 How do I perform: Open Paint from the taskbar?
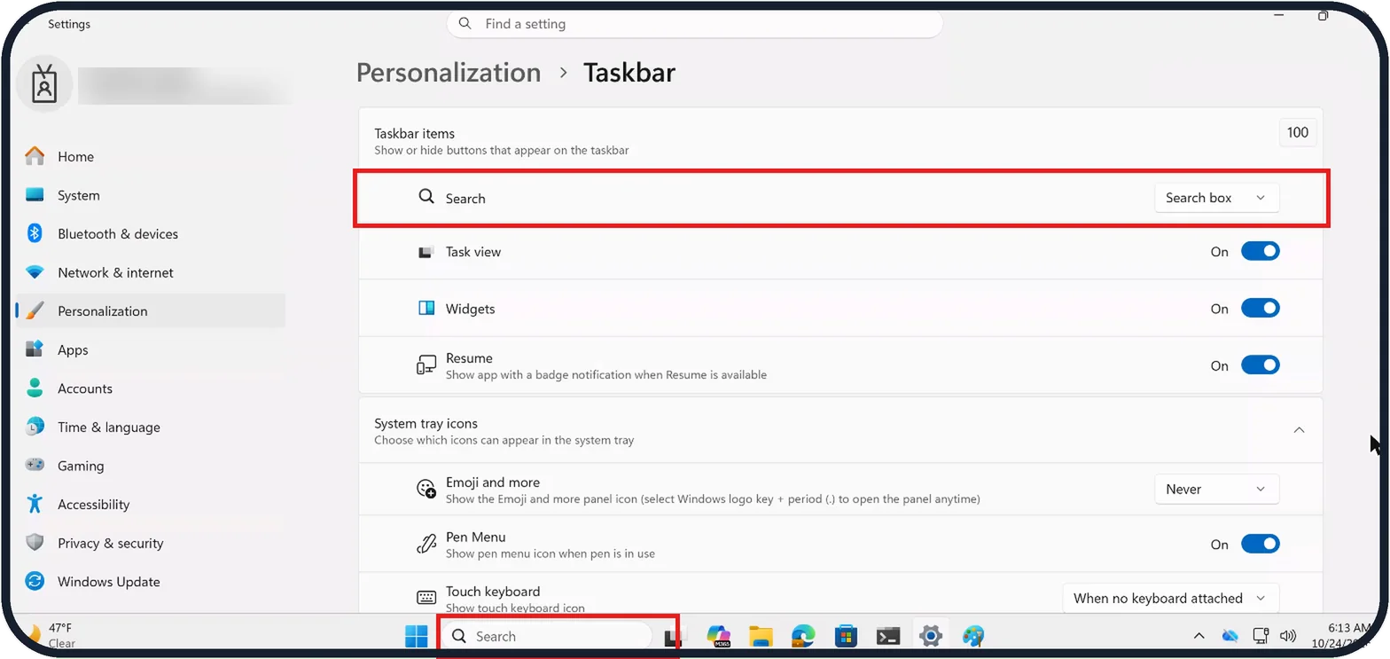[973, 636]
